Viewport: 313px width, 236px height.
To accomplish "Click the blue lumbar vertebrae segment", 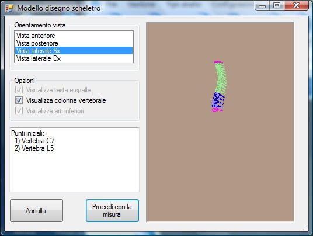I will [218, 100].
